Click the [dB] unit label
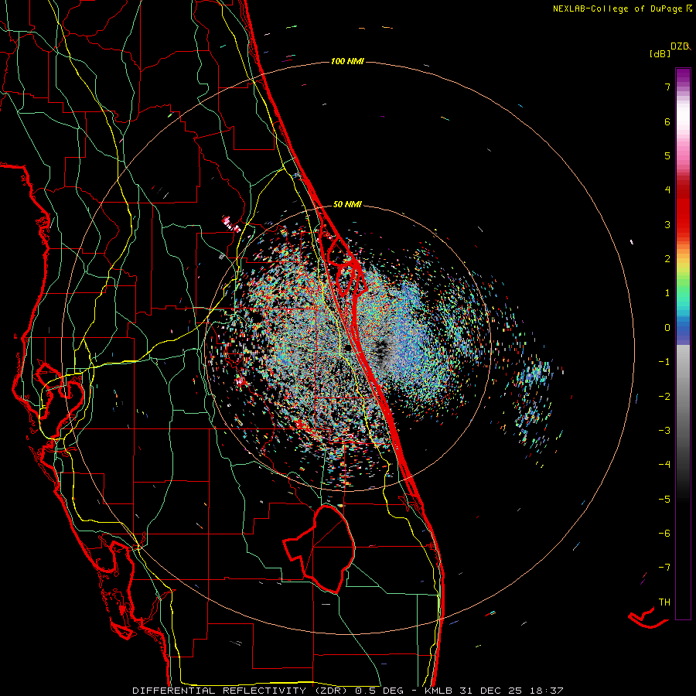This screenshot has width=696, height=696. 660,53
